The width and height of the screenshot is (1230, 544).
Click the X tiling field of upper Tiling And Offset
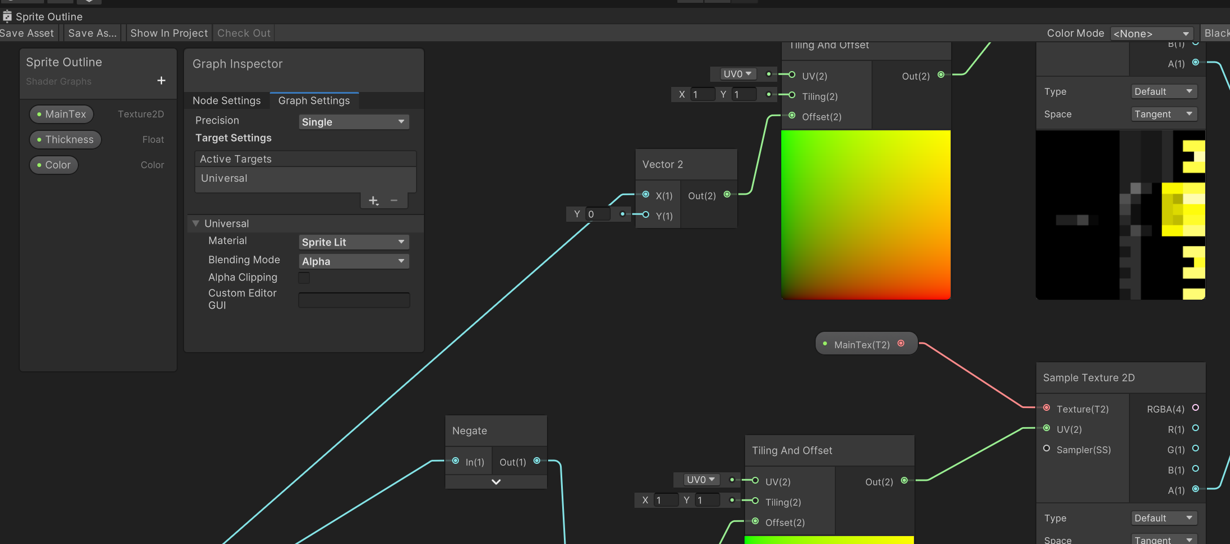click(x=703, y=94)
